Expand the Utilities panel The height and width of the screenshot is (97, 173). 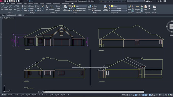[138, 13]
